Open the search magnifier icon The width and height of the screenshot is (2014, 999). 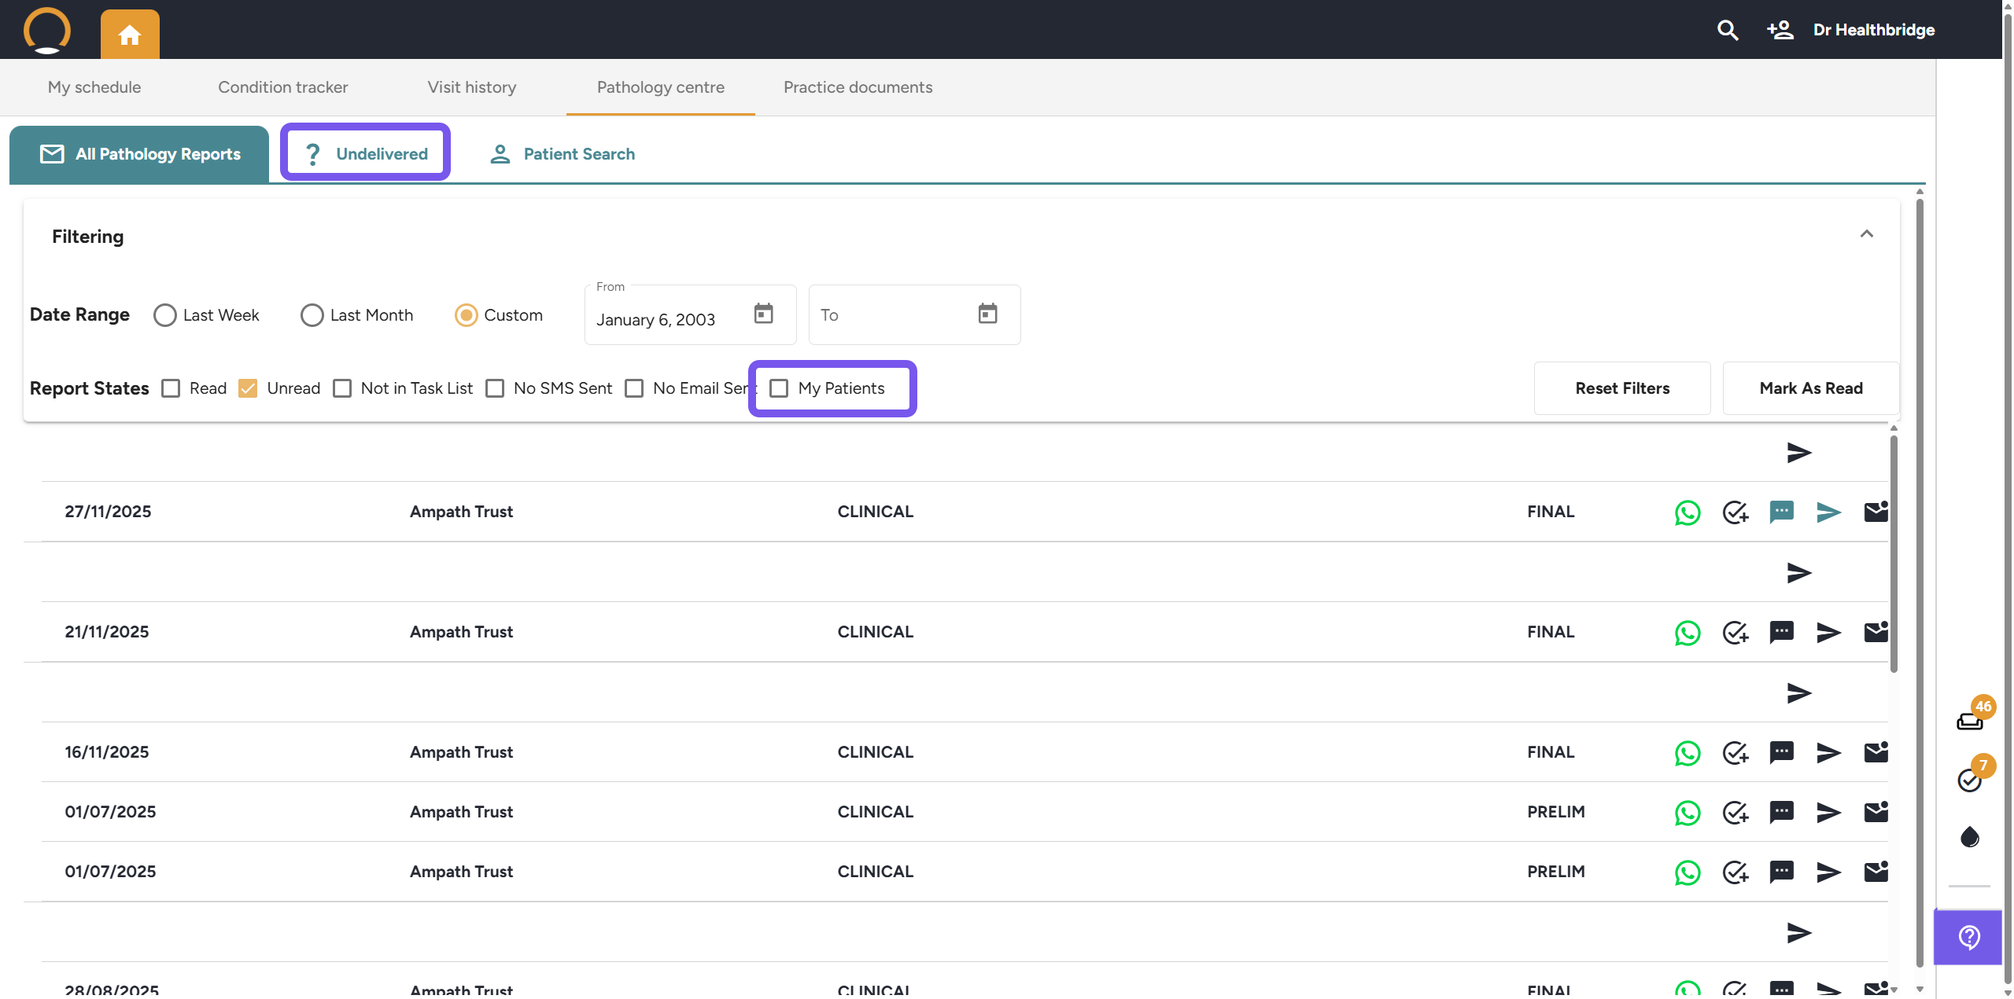(1727, 30)
